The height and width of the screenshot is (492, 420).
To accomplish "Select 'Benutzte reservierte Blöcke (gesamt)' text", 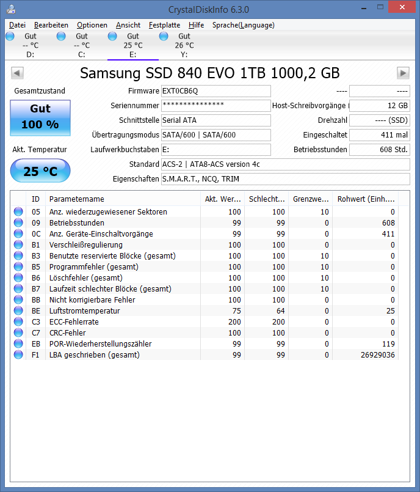I will pyautogui.click(x=112, y=255).
